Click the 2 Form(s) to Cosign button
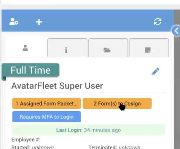The width and height of the screenshot is (180, 149). tap(117, 103)
